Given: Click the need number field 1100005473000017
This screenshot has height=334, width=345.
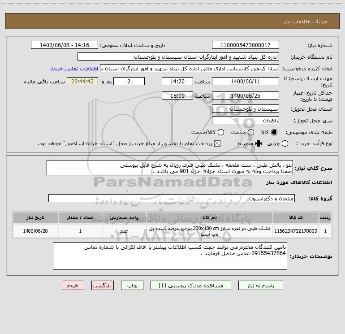Looking at the screenshot, I should click(x=246, y=45).
